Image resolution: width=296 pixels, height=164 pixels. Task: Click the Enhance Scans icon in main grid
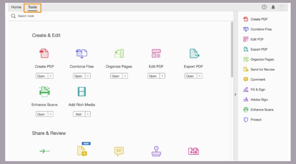click(x=44, y=92)
